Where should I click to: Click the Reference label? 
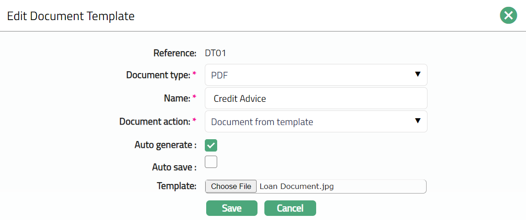pyautogui.click(x=175, y=53)
